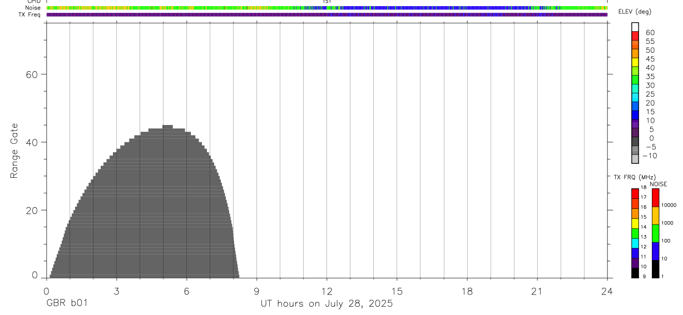Click the 'Noise' row label at top left
Viewport: 683px width, 315px height.
tap(33, 8)
